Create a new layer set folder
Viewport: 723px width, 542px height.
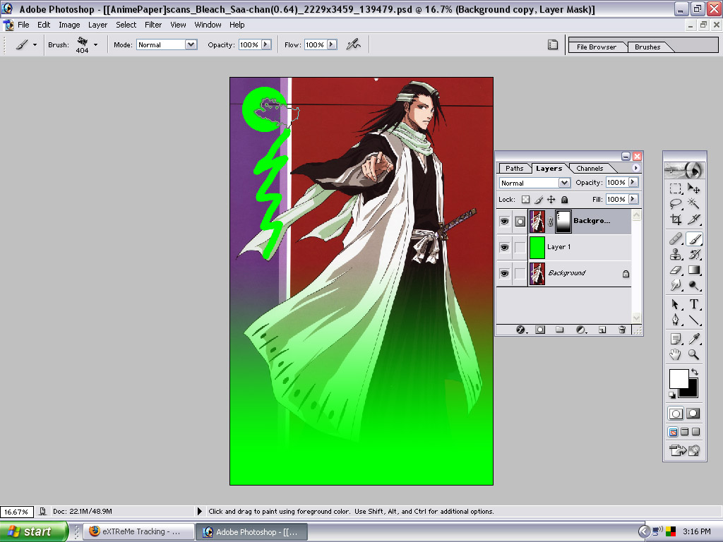pyautogui.click(x=560, y=330)
